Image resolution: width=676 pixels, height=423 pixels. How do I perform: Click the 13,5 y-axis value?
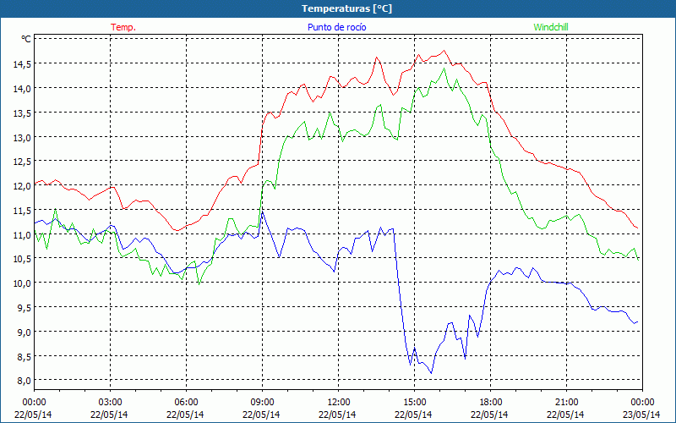coord(22,113)
